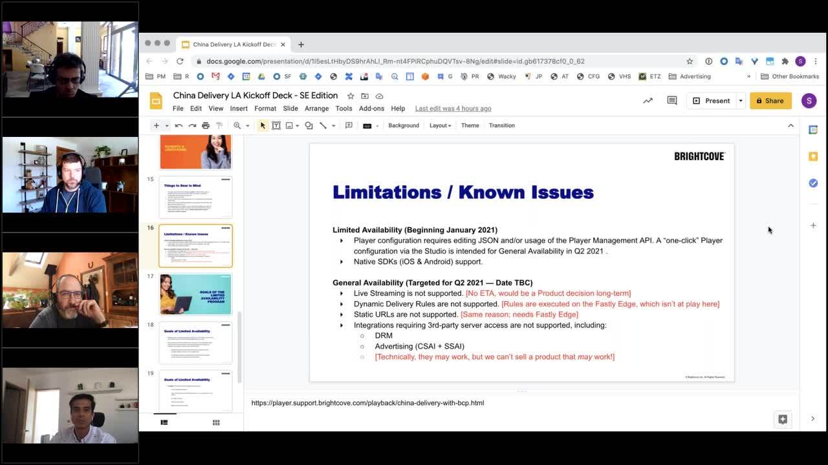
Task: Open the Google Slides home logo
Action: pos(156,101)
